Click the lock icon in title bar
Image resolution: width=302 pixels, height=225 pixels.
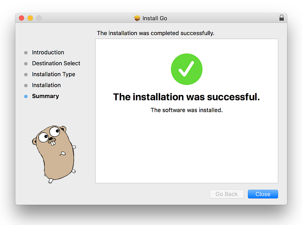pos(282,18)
